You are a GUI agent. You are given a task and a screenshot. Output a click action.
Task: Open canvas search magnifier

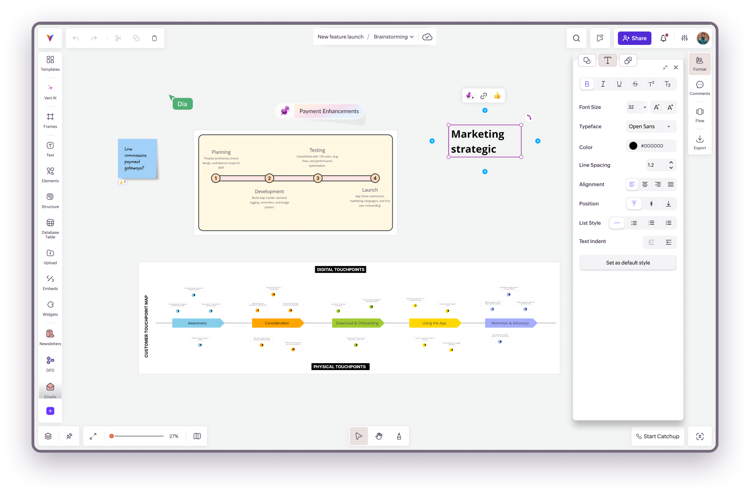coord(576,38)
